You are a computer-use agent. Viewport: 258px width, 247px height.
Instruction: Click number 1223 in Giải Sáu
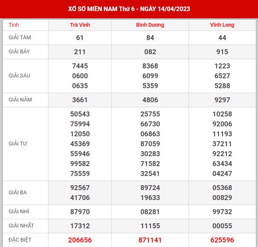pos(222,66)
